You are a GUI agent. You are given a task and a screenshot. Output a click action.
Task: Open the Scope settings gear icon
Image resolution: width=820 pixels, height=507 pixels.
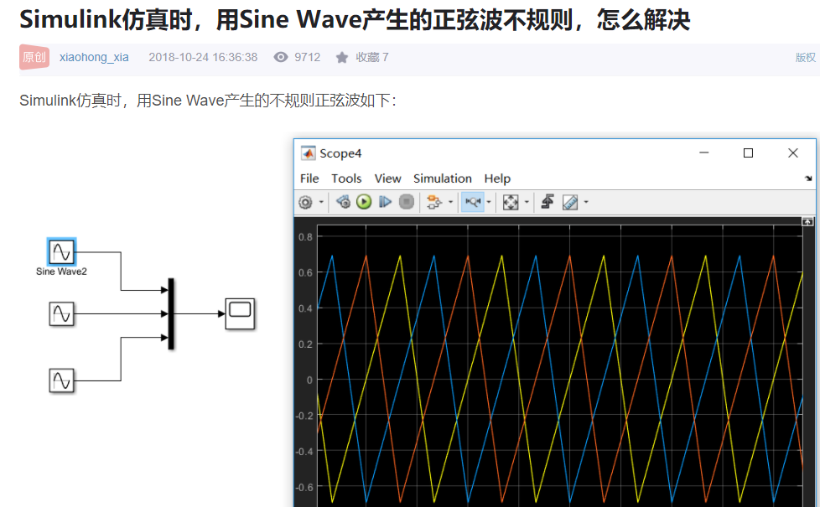click(x=305, y=201)
